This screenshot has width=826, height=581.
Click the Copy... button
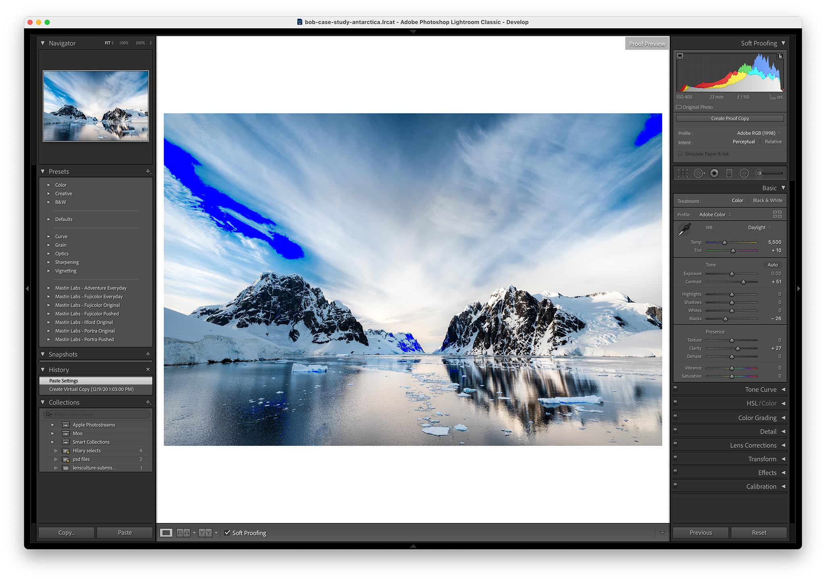coord(67,533)
